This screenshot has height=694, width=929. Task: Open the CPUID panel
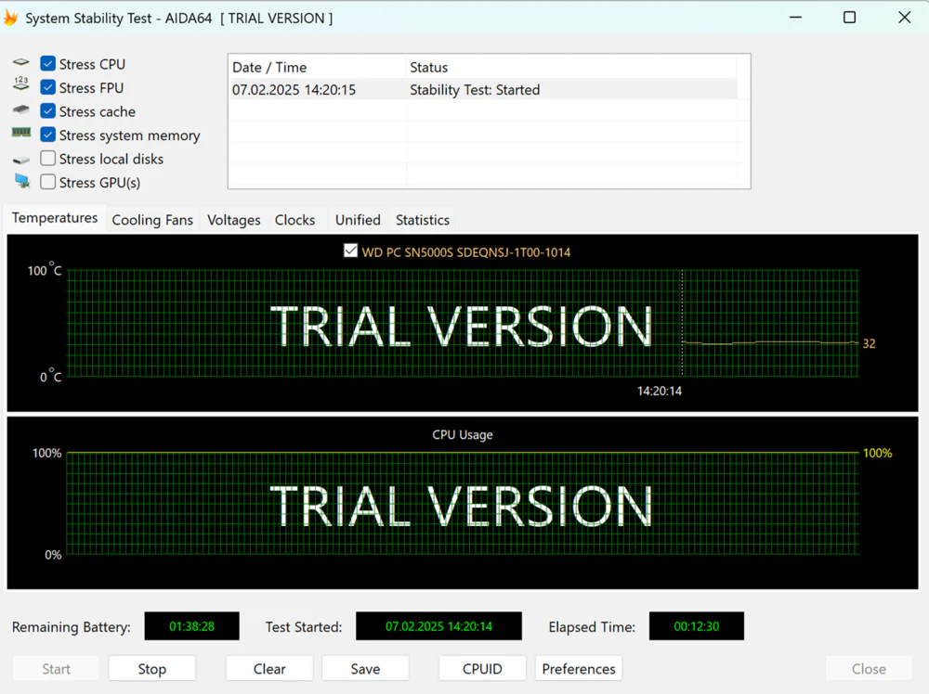(x=482, y=669)
